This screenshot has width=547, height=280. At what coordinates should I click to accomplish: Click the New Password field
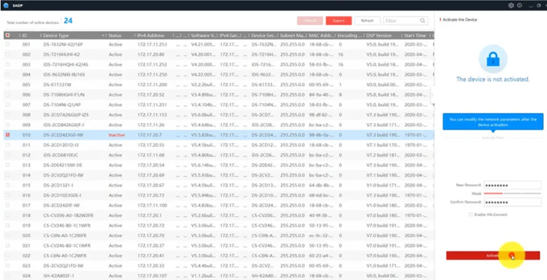(x=512, y=186)
